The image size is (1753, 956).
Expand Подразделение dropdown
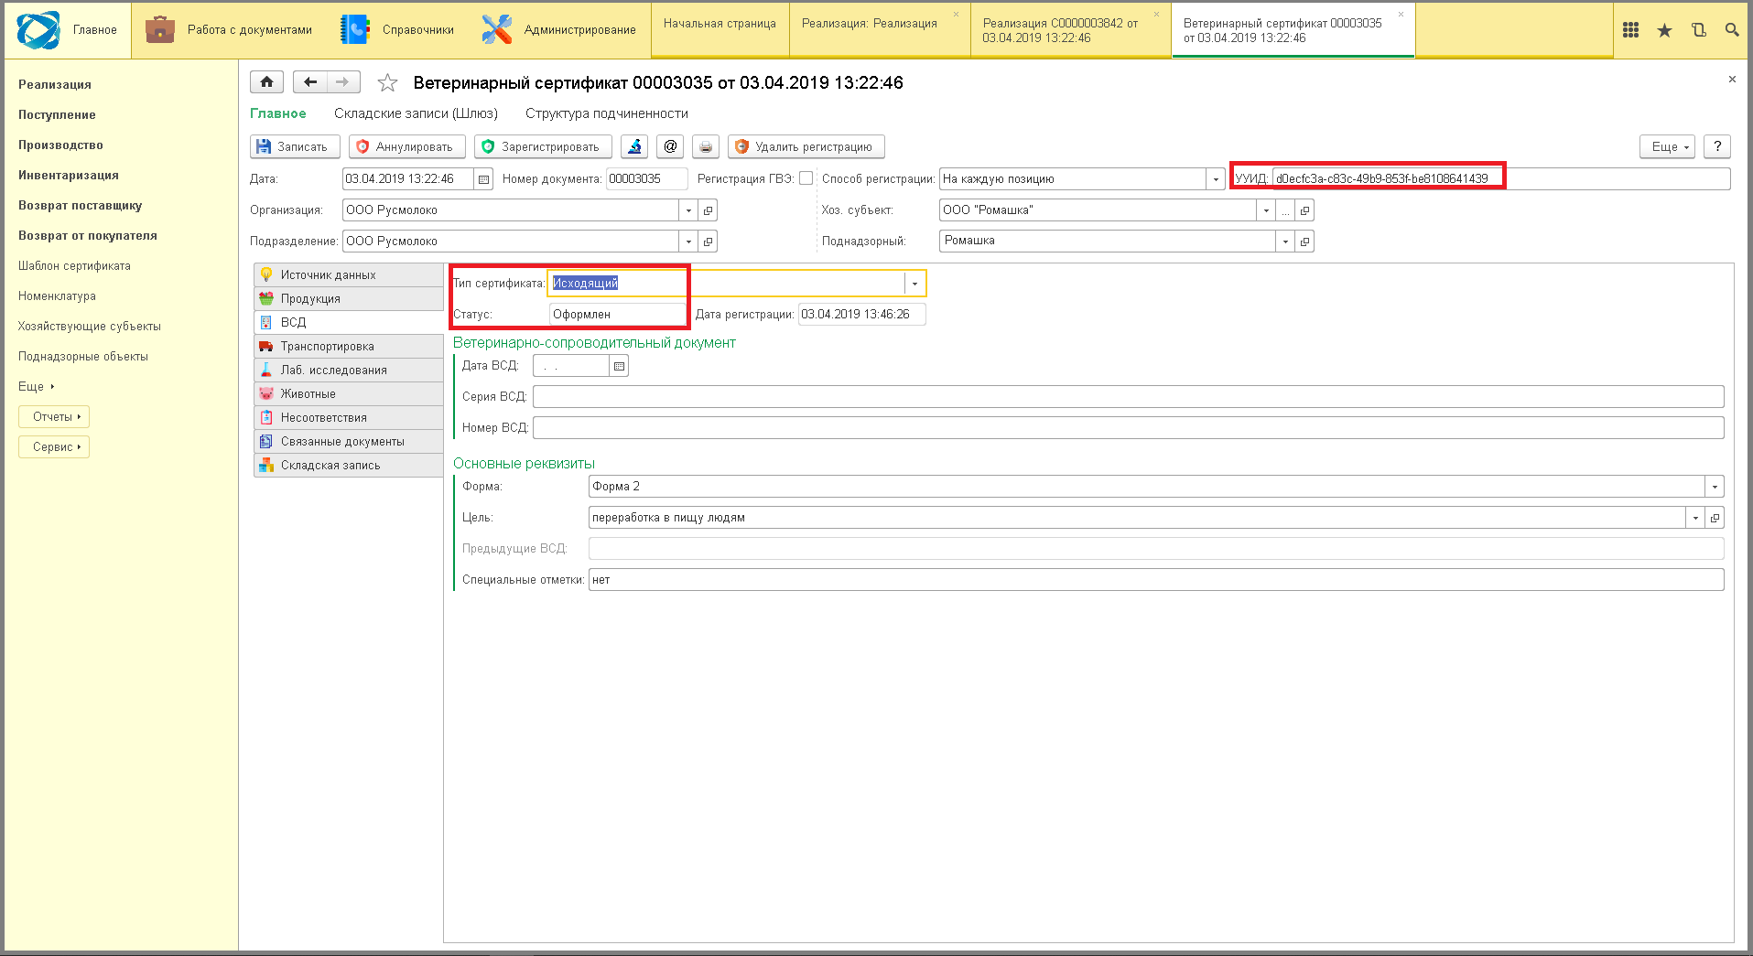pos(688,242)
